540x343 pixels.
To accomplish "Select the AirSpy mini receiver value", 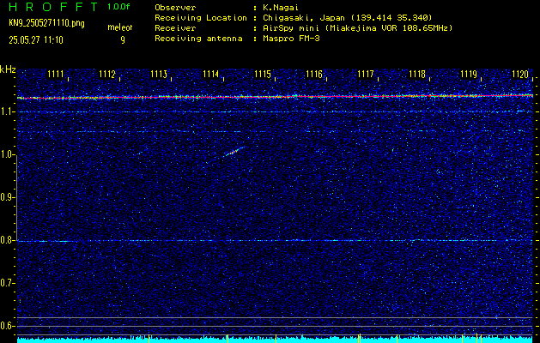I will pyautogui.click(x=357, y=28).
